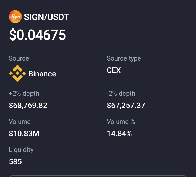Tap the Source type label
The width and height of the screenshot is (196, 177).
click(124, 58)
